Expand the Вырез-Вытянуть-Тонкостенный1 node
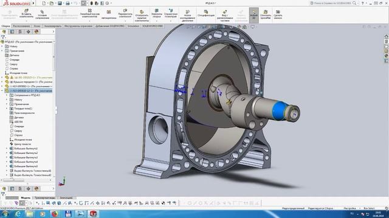The image size is (389, 218). pyautogui.click(x=7, y=171)
